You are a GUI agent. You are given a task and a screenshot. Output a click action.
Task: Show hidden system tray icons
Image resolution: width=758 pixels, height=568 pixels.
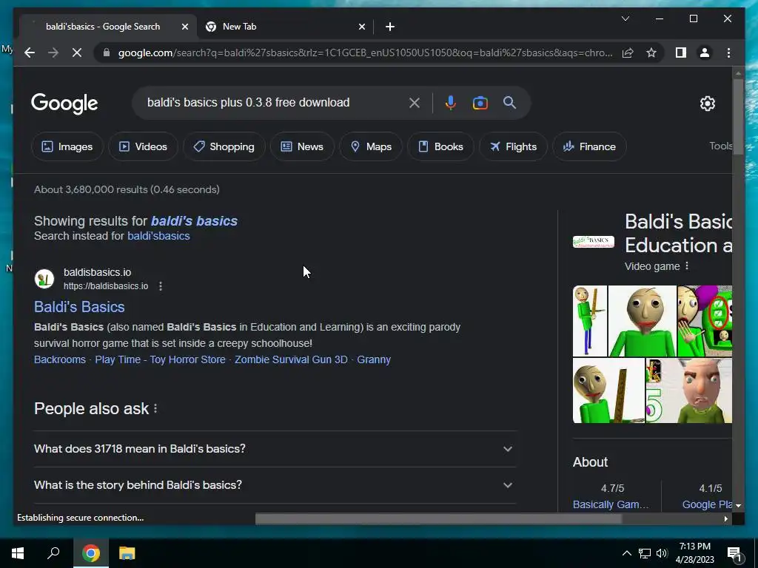tap(626, 553)
